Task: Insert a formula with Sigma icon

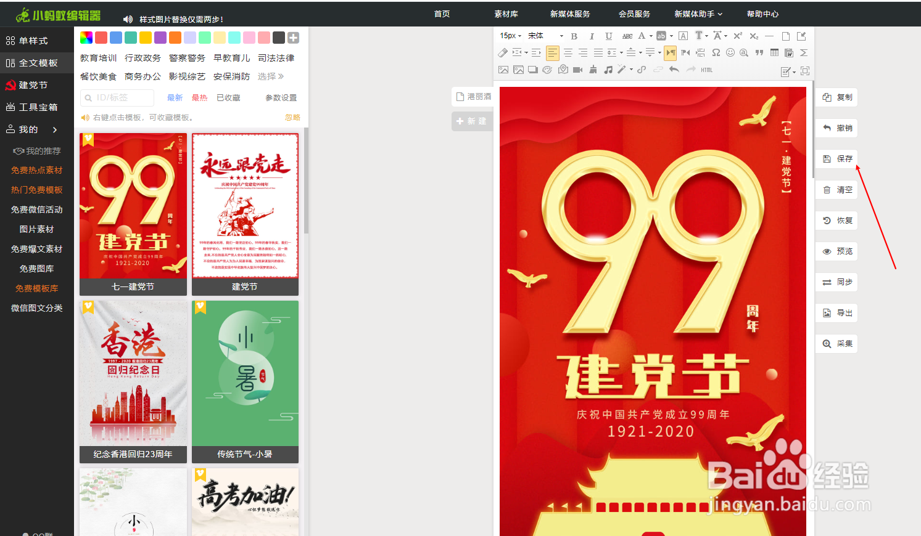Action: pyautogui.click(x=803, y=53)
